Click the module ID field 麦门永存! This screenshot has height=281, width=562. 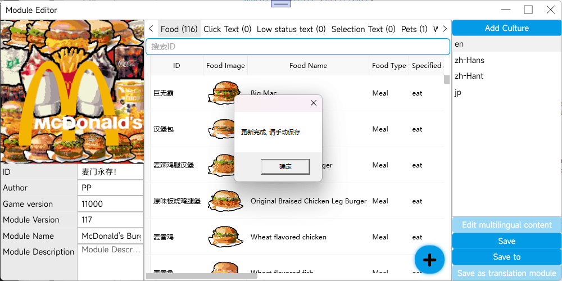click(x=110, y=172)
